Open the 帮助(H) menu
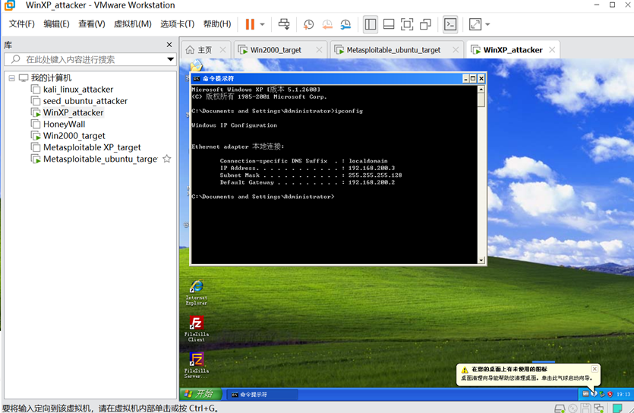 pos(217,24)
